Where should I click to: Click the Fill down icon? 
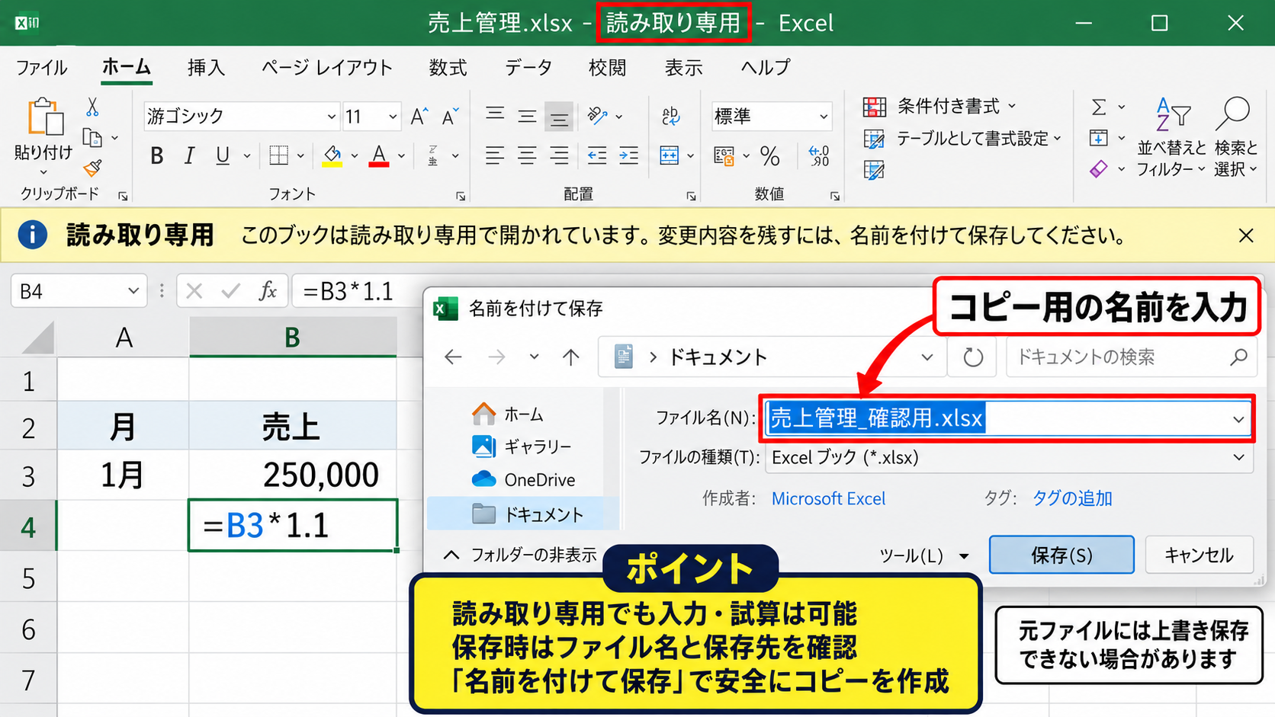[x=1099, y=138]
